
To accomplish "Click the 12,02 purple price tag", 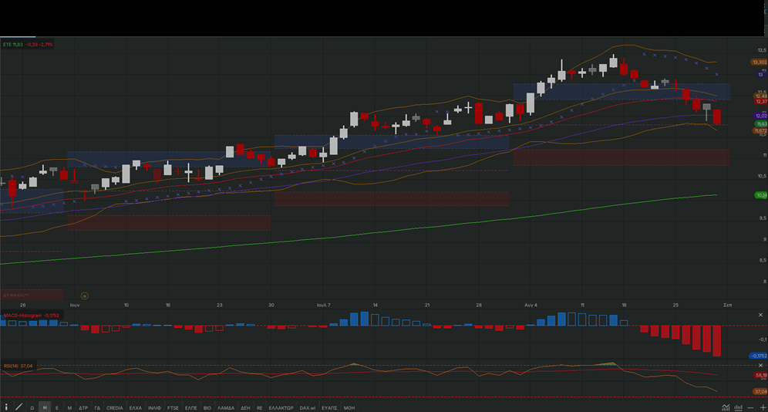I will point(760,116).
